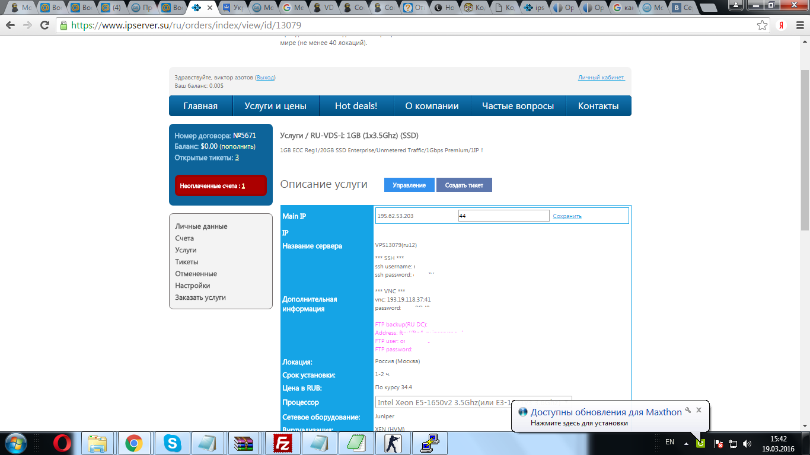Open the Hot deals! page
Viewport: 810px width, 455px height.
[356, 106]
